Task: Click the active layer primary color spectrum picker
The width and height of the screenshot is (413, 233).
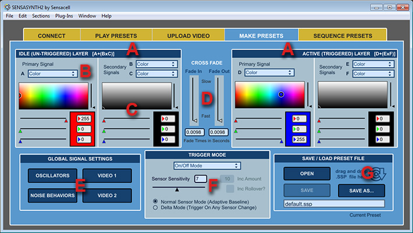Action: [270, 95]
